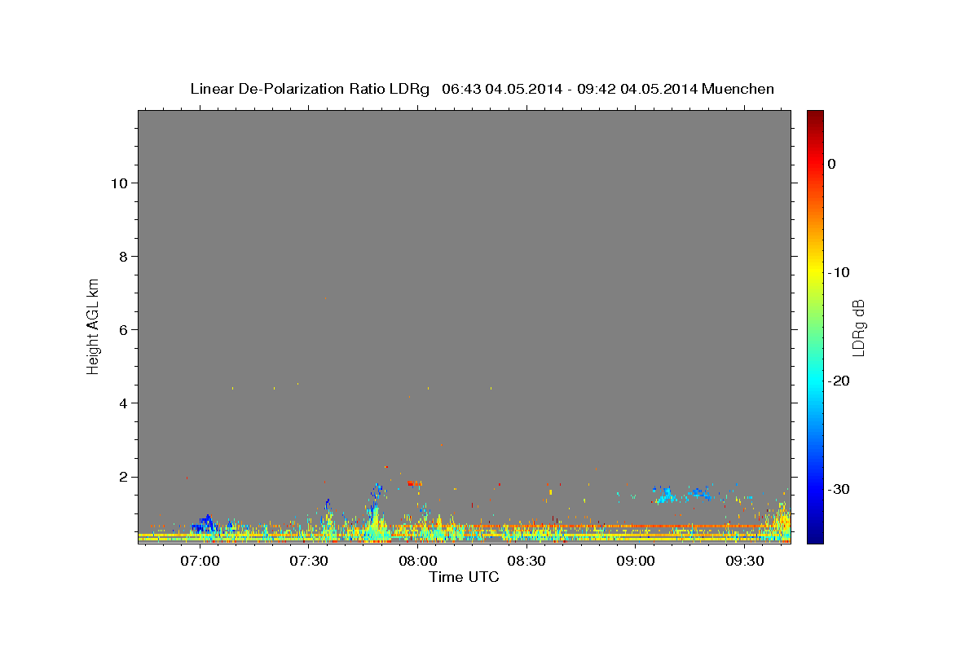Click the '08:30' time tick label

(526, 561)
